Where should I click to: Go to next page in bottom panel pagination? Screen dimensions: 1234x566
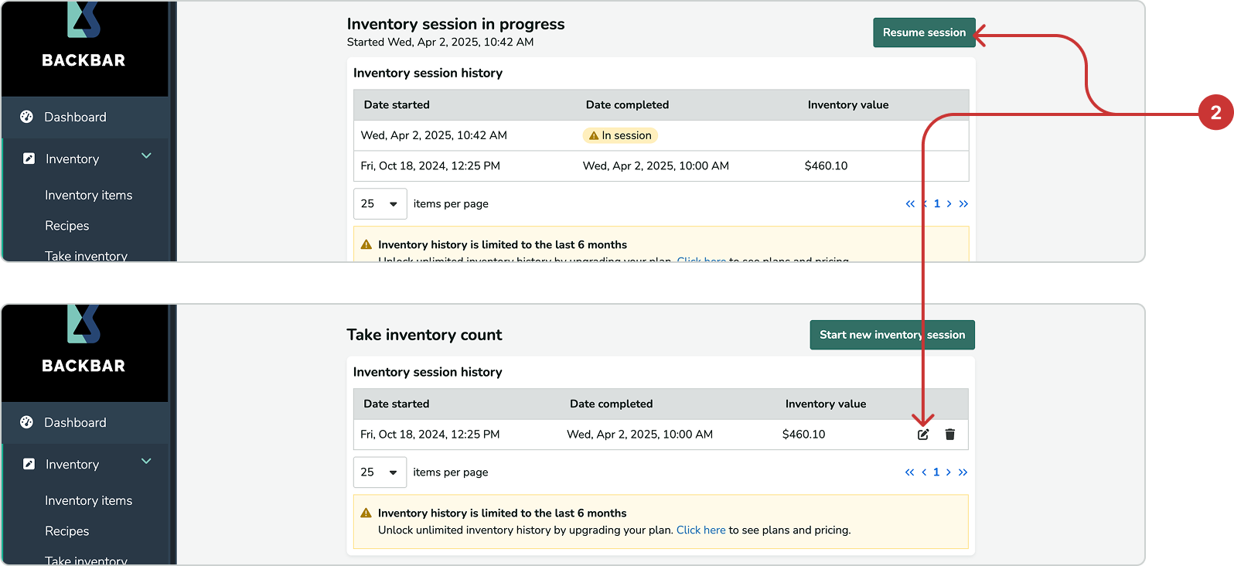[x=949, y=472]
